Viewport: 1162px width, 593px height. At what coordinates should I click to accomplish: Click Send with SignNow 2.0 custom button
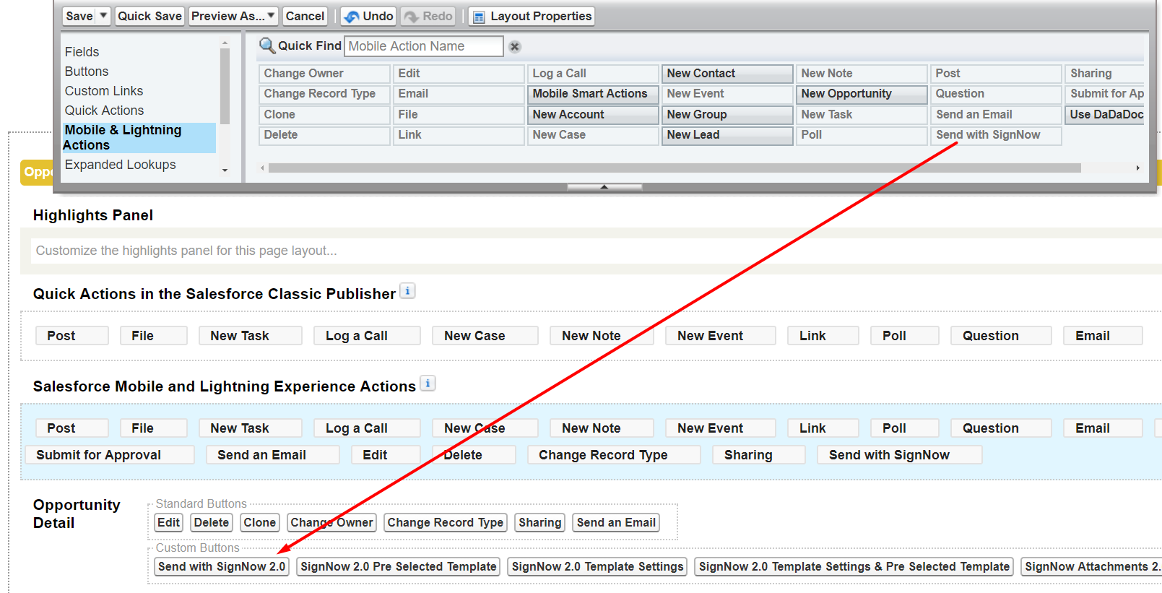pyautogui.click(x=222, y=567)
